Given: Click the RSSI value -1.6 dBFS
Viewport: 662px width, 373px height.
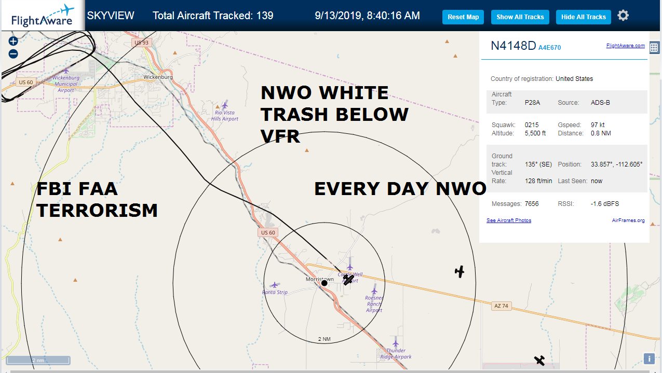Looking at the screenshot, I should [x=605, y=204].
